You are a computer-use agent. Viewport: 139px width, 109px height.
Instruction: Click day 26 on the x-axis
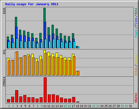110,106
